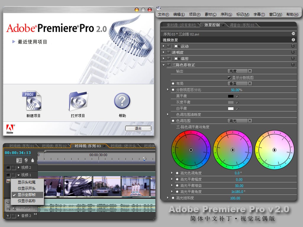Uncheck the 显示分割视图 checkbox

(229, 78)
